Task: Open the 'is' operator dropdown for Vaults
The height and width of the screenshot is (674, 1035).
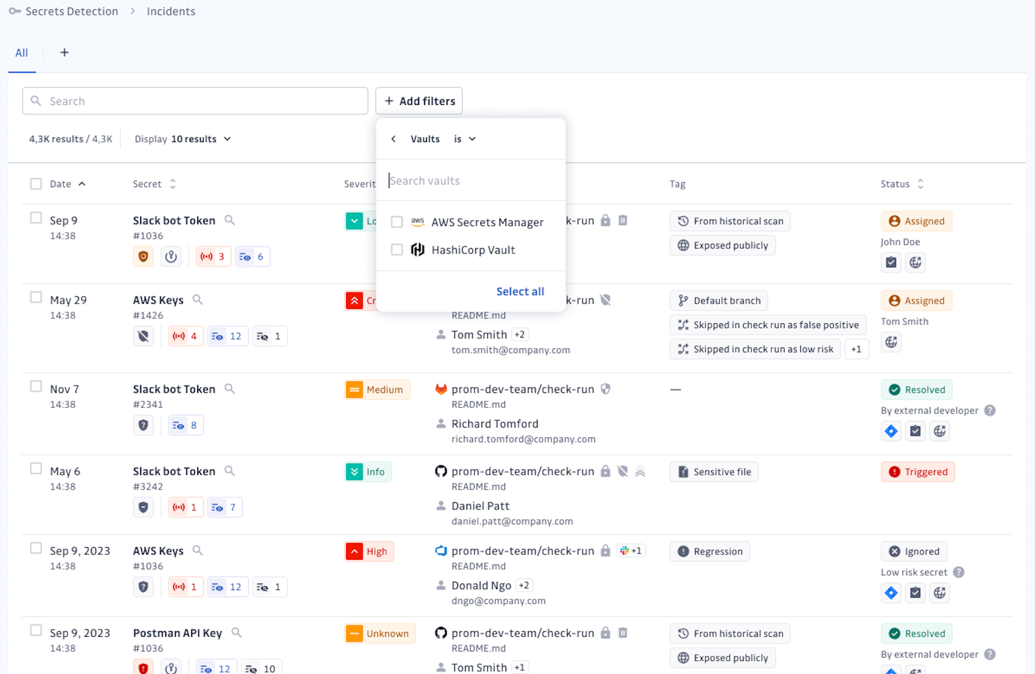Action: (x=465, y=139)
